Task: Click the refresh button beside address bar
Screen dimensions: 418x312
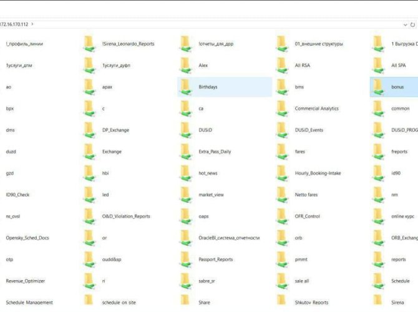Action: pos(413,24)
